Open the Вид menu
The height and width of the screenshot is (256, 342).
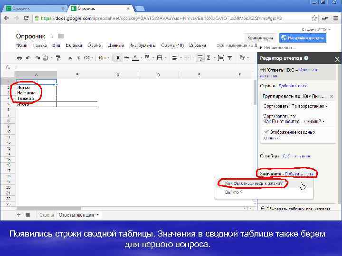(56, 46)
